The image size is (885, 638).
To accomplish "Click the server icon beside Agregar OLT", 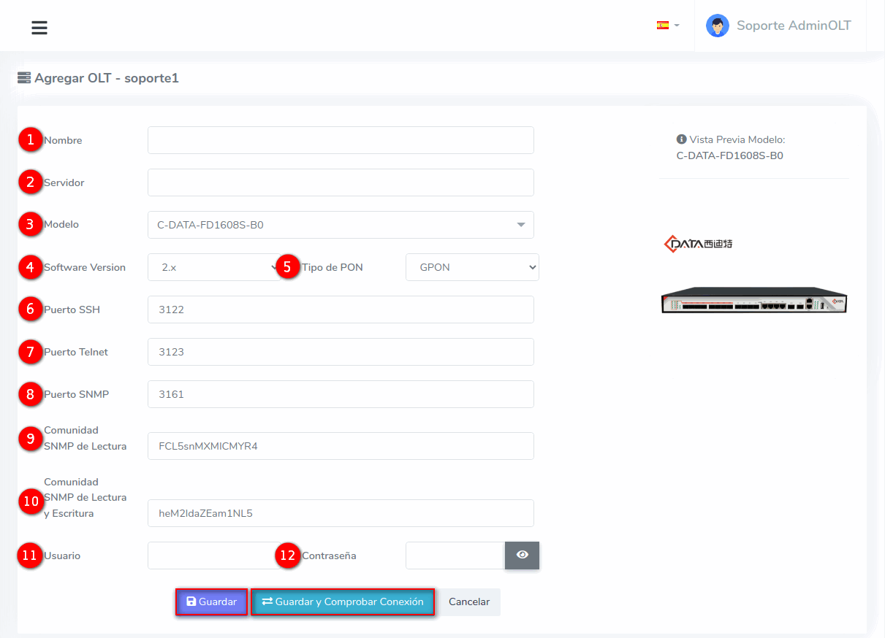I will pyautogui.click(x=24, y=77).
